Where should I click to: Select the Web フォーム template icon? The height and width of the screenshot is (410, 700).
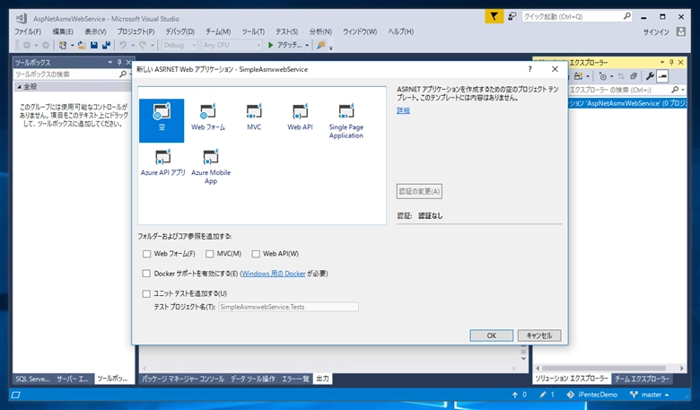coord(208,118)
